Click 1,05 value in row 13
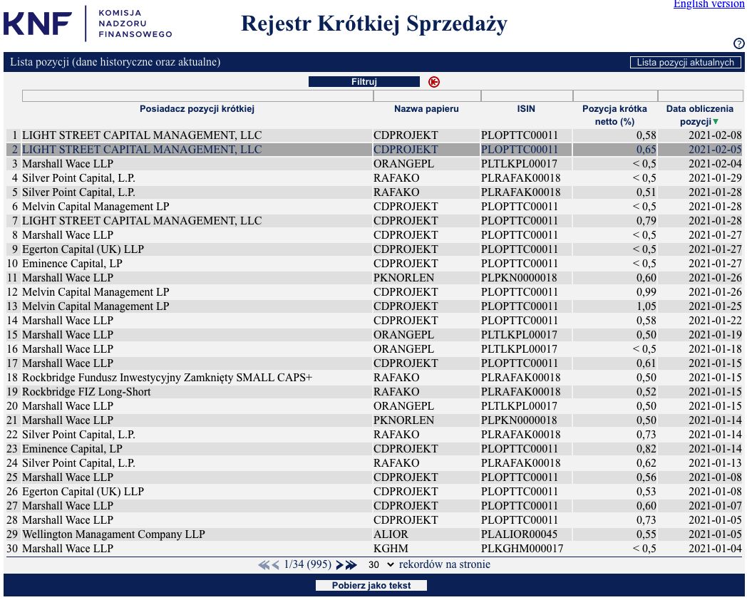The height and width of the screenshot is (600, 747). click(646, 306)
